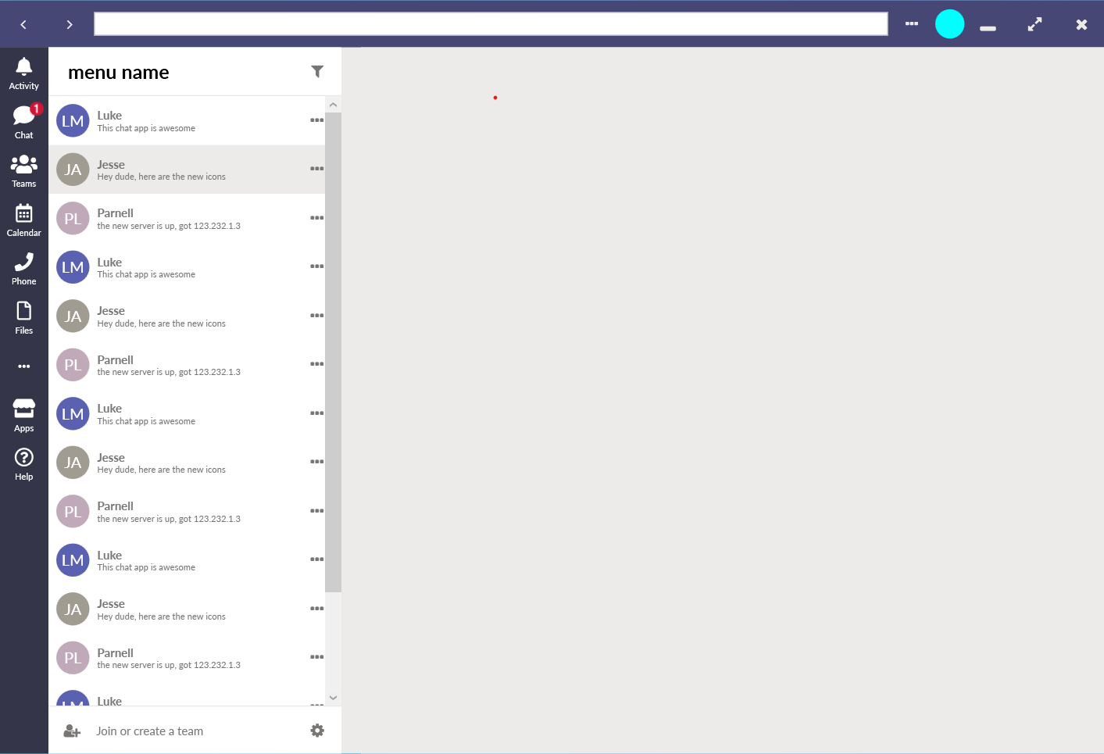Viewport: 1104px width, 754px height.
Task: Click the cyan profile avatar circle
Action: point(950,23)
